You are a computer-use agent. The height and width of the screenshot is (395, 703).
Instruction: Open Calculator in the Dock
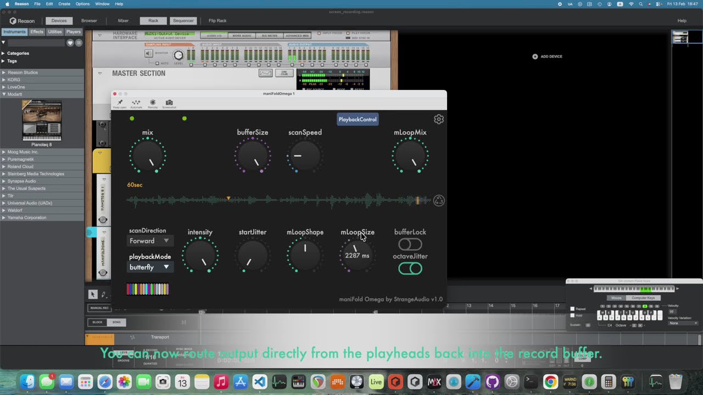click(x=608, y=382)
